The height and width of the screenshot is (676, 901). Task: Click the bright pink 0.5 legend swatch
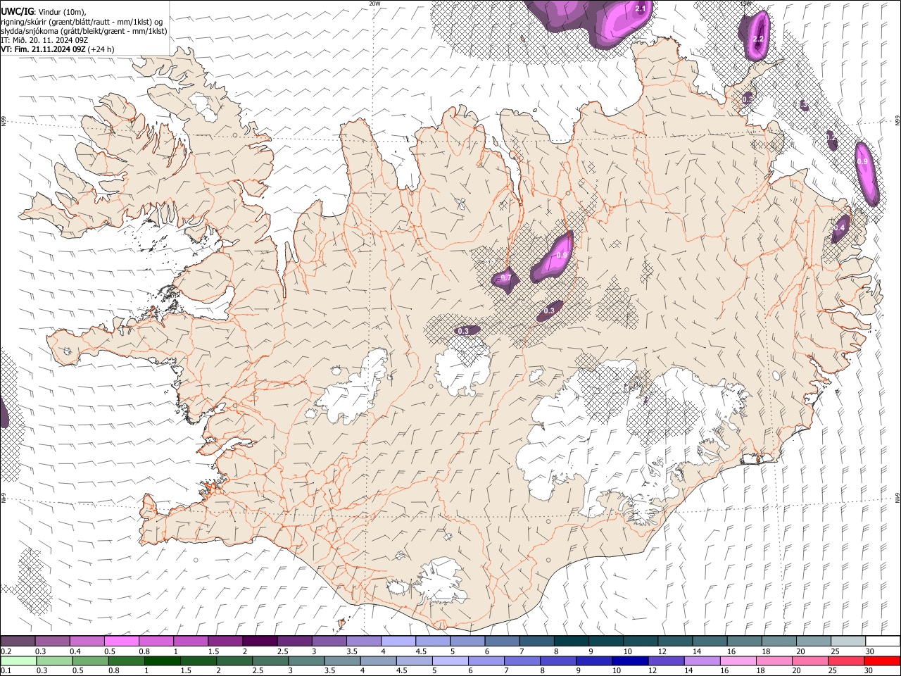pyautogui.click(x=122, y=641)
